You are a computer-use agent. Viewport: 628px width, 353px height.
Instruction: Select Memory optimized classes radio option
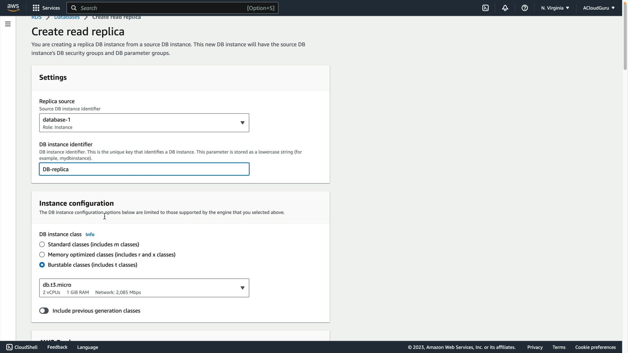point(42,255)
